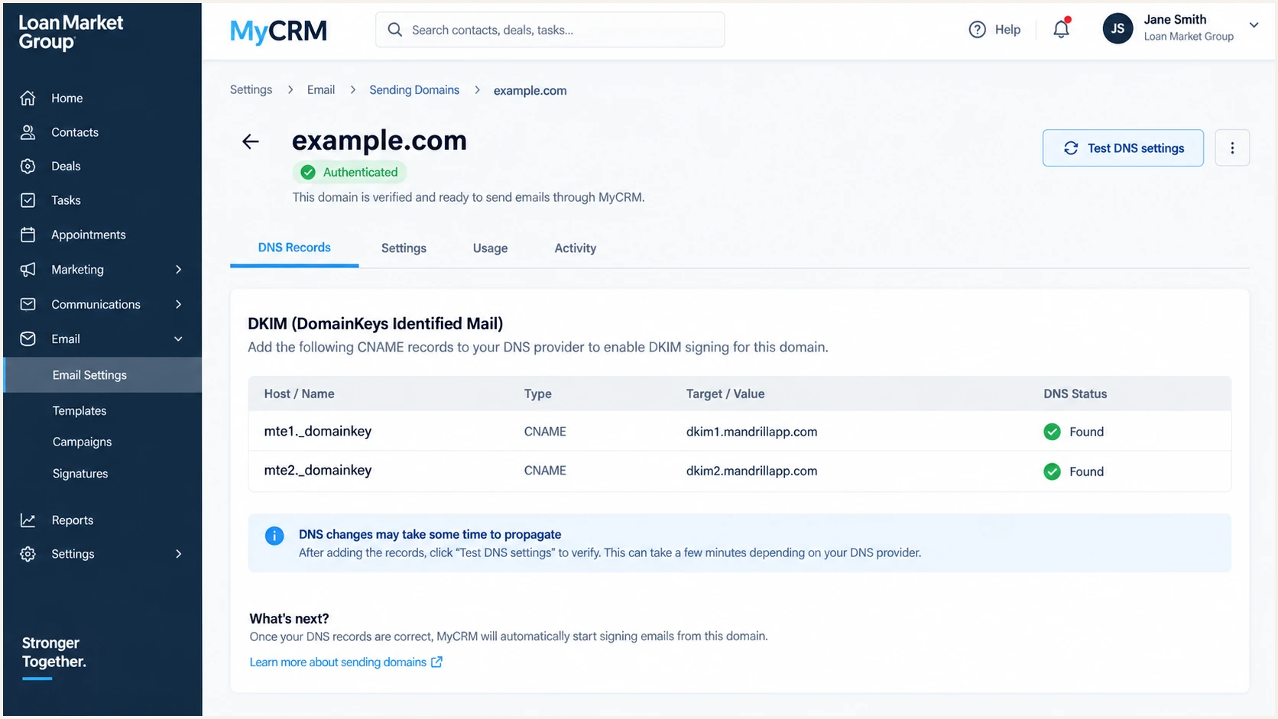Click the Deals icon in sidebar
This screenshot has width=1278, height=719.
28,166
